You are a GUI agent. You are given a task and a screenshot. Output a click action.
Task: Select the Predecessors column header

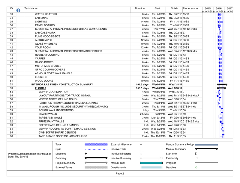click(190, 9)
